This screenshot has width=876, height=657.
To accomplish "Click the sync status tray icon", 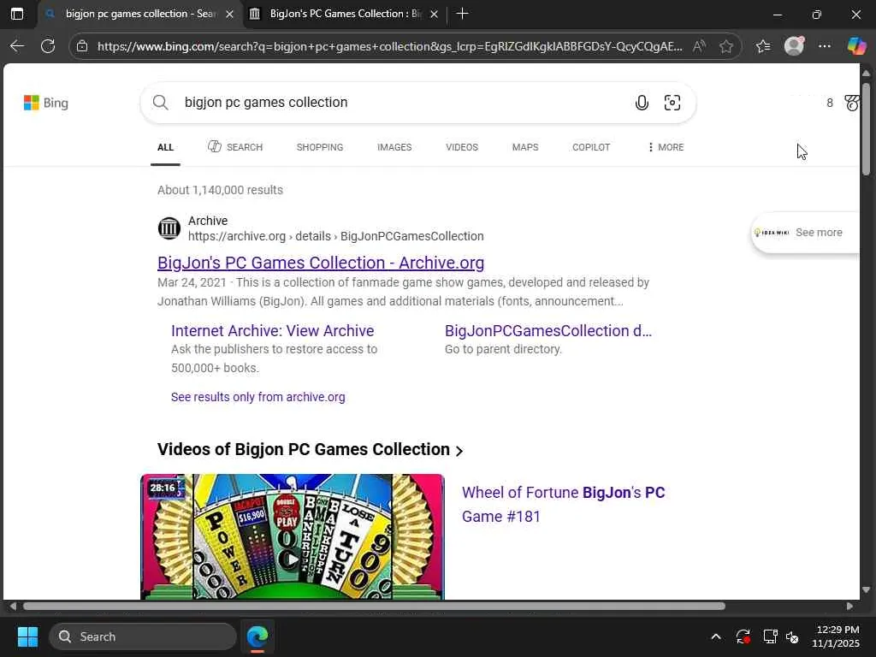I will [743, 636].
